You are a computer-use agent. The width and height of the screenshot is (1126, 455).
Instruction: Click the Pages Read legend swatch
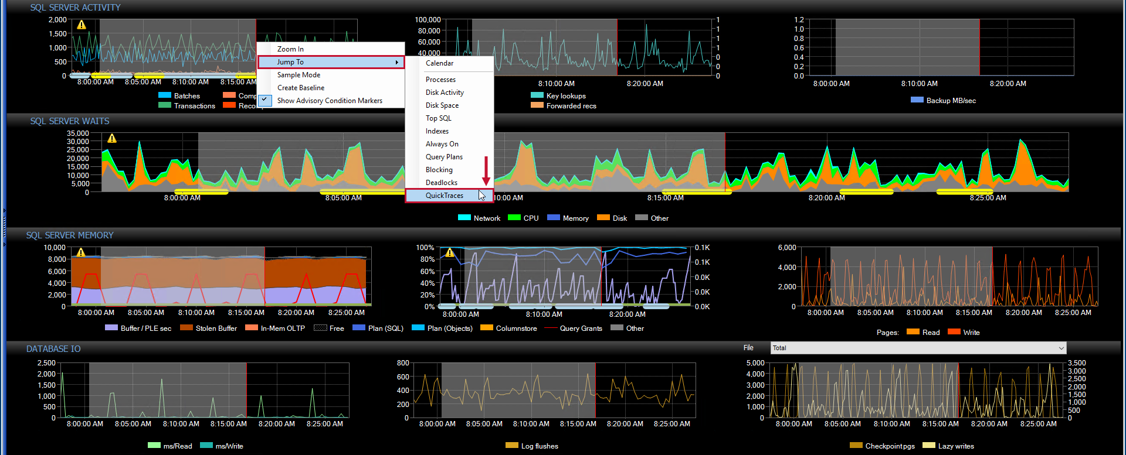tap(913, 332)
